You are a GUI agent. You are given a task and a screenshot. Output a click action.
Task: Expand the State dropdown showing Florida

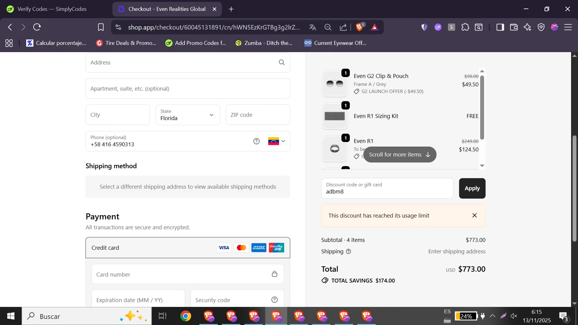click(x=188, y=115)
